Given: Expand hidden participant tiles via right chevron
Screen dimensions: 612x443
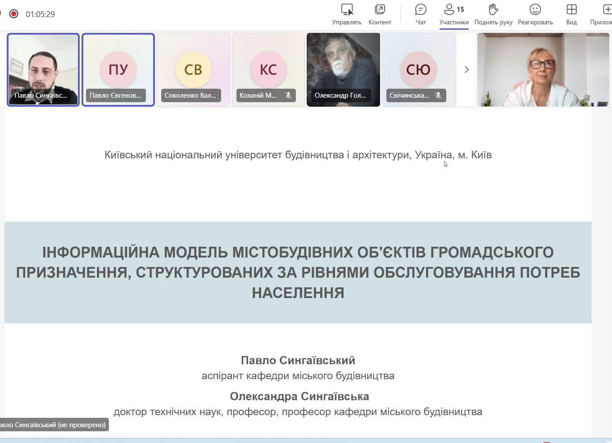Looking at the screenshot, I should click(467, 70).
